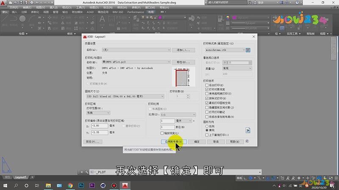Collapse extra options with round arrow button
Viewport: 339px width, 190px height.
247,141
